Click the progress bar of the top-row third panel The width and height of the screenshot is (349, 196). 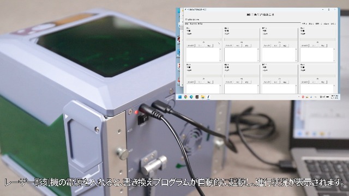pos(280,39)
